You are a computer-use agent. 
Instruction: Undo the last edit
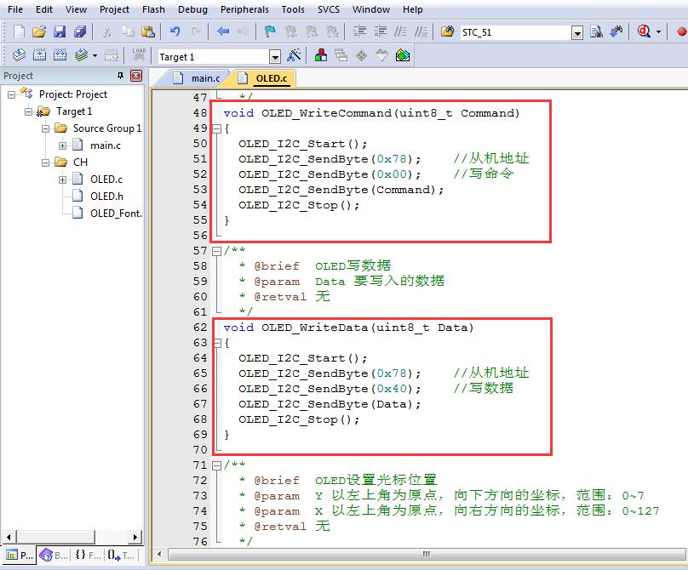click(175, 31)
